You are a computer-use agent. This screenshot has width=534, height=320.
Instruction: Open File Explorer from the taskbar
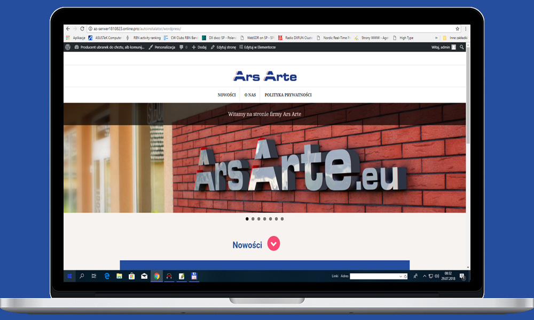pos(119,276)
